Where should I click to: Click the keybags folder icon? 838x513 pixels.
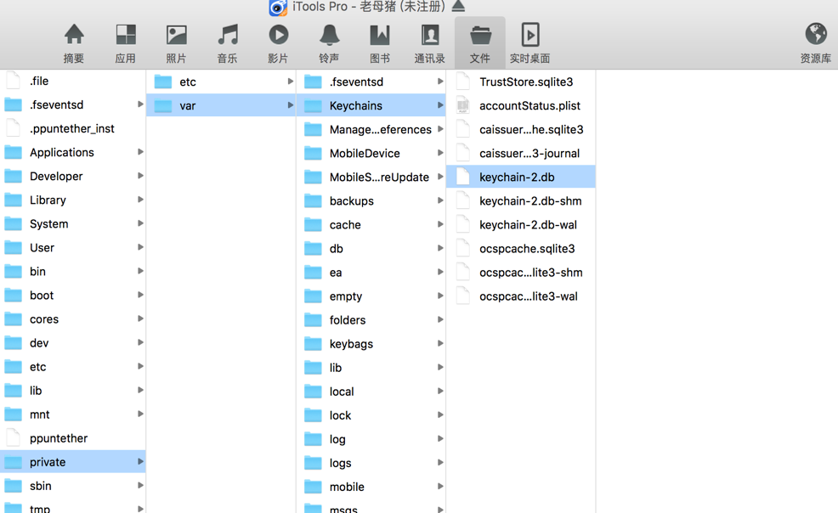pos(313,344)
